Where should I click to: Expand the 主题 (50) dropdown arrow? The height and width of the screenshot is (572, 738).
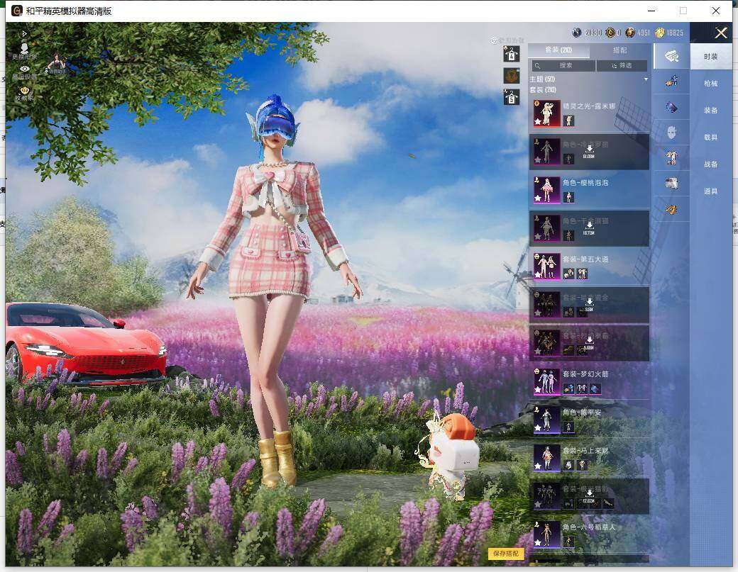[646, 79]
